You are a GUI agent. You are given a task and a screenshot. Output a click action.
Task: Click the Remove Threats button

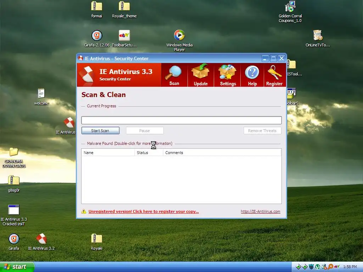point(262,130)
